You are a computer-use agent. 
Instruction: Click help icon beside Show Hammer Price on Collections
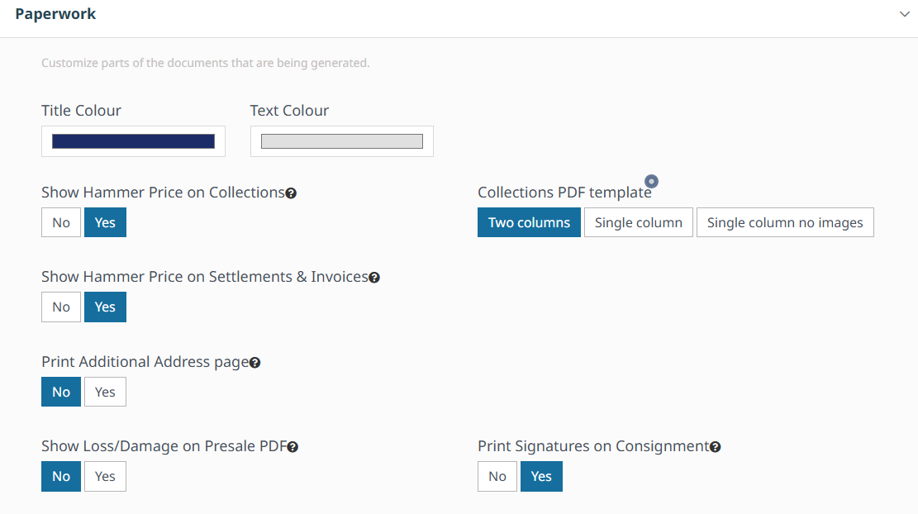coord(291,193)
